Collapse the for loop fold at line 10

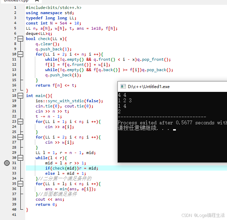coord(20,54)
